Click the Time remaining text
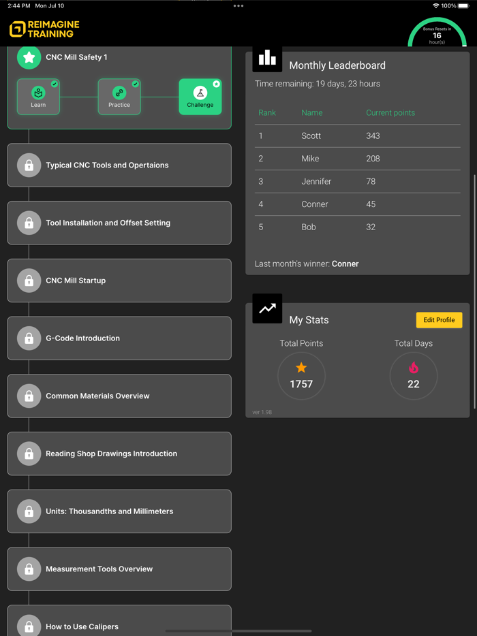 pos(318,84)
